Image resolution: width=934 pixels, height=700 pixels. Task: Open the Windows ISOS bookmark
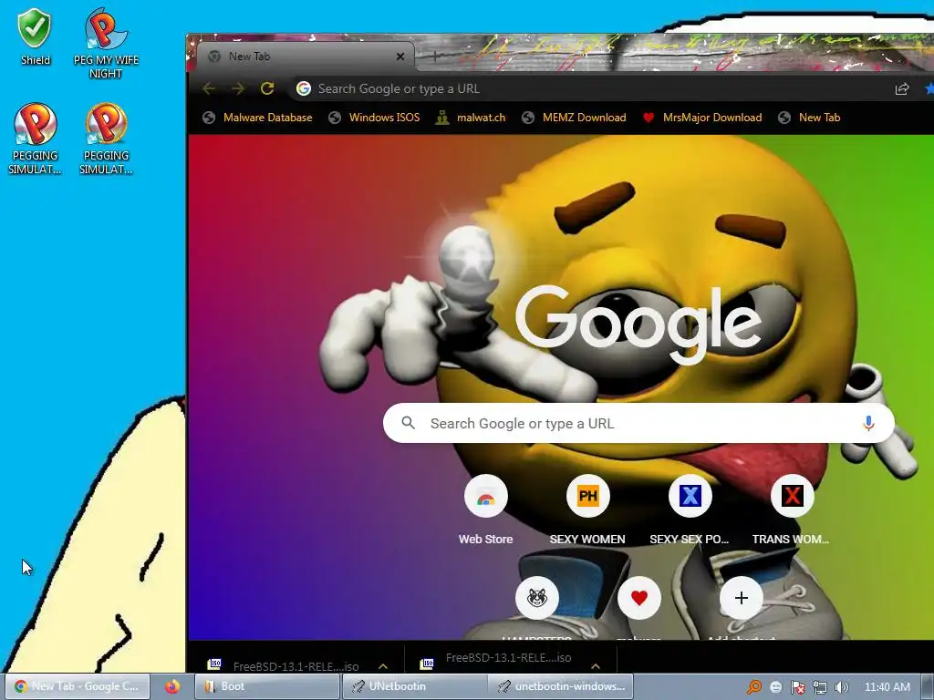click(x=374, y=118)
